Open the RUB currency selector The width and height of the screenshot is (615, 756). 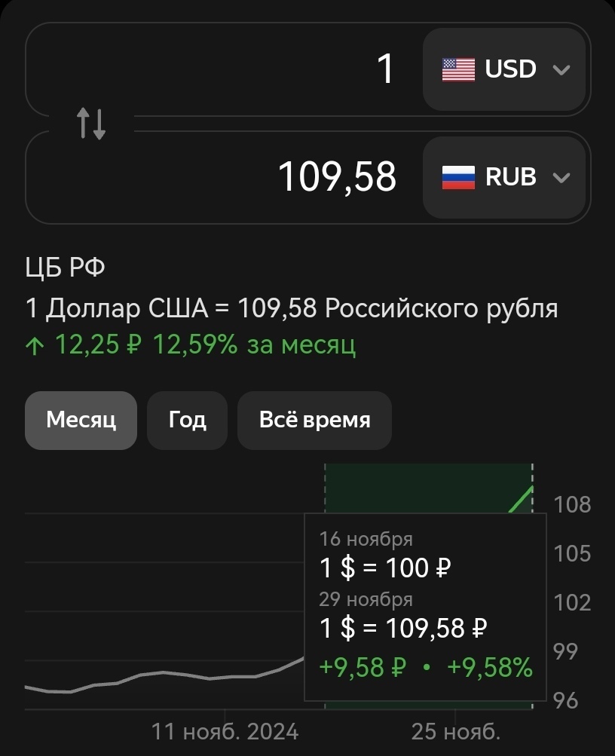tap(504, 177)
